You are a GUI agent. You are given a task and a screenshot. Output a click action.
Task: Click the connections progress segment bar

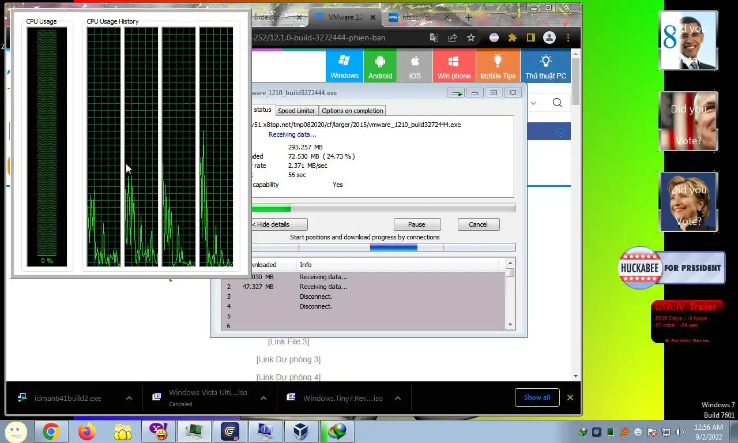tap(383, 247)
